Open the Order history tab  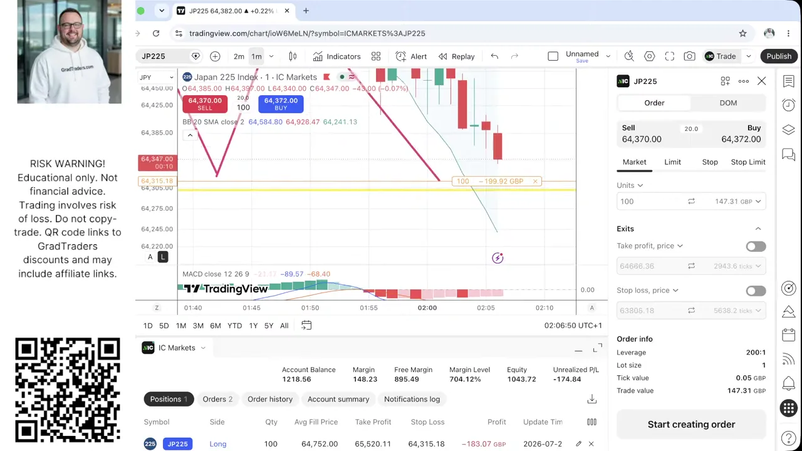pos(270,399)
